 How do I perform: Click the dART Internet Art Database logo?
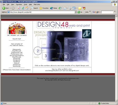coord(17,29)
